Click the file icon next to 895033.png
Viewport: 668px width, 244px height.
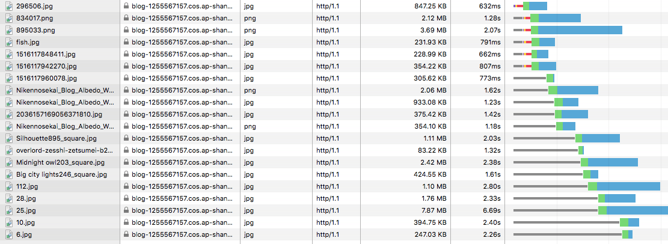[9, 30]
